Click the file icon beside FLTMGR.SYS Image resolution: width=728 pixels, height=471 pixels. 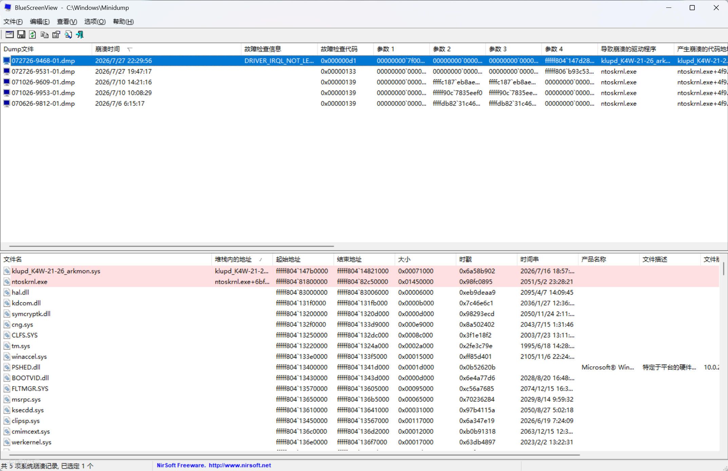point(7,389)
